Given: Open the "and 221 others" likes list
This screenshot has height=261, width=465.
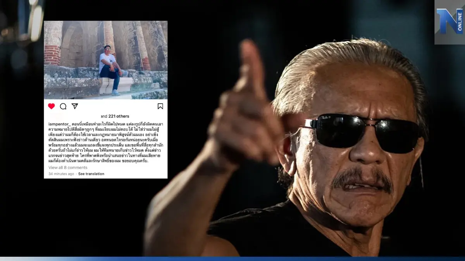Looking at the screenshot, I should coord(115,116).
